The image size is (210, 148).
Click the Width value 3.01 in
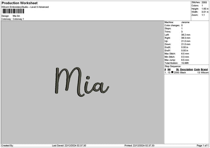(205, 12)
